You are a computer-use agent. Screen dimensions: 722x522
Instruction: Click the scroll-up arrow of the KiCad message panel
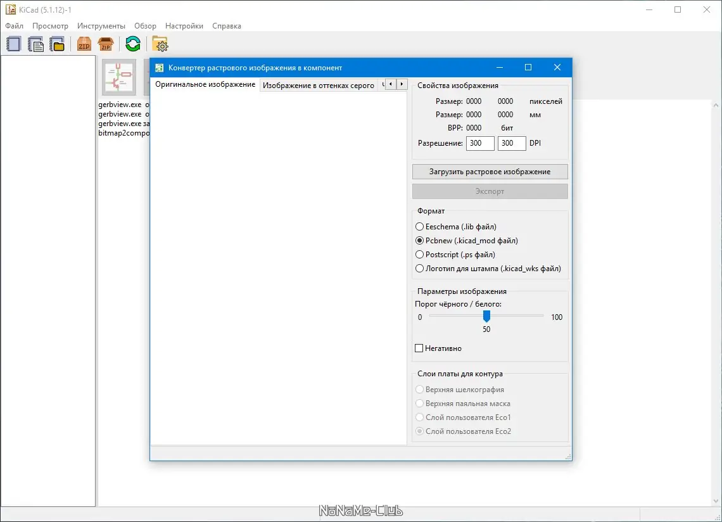pyautogui.click(x=716, y=106)
